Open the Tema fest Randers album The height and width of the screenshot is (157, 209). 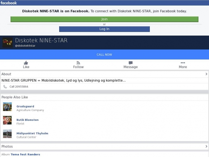tap(25, 155)
